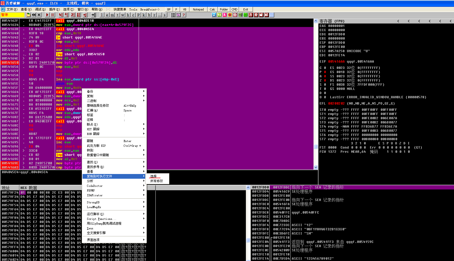Screen dimensions: 454x261
Task: Expand the 二进制 context submenu
Action: [x=114, y=101]
